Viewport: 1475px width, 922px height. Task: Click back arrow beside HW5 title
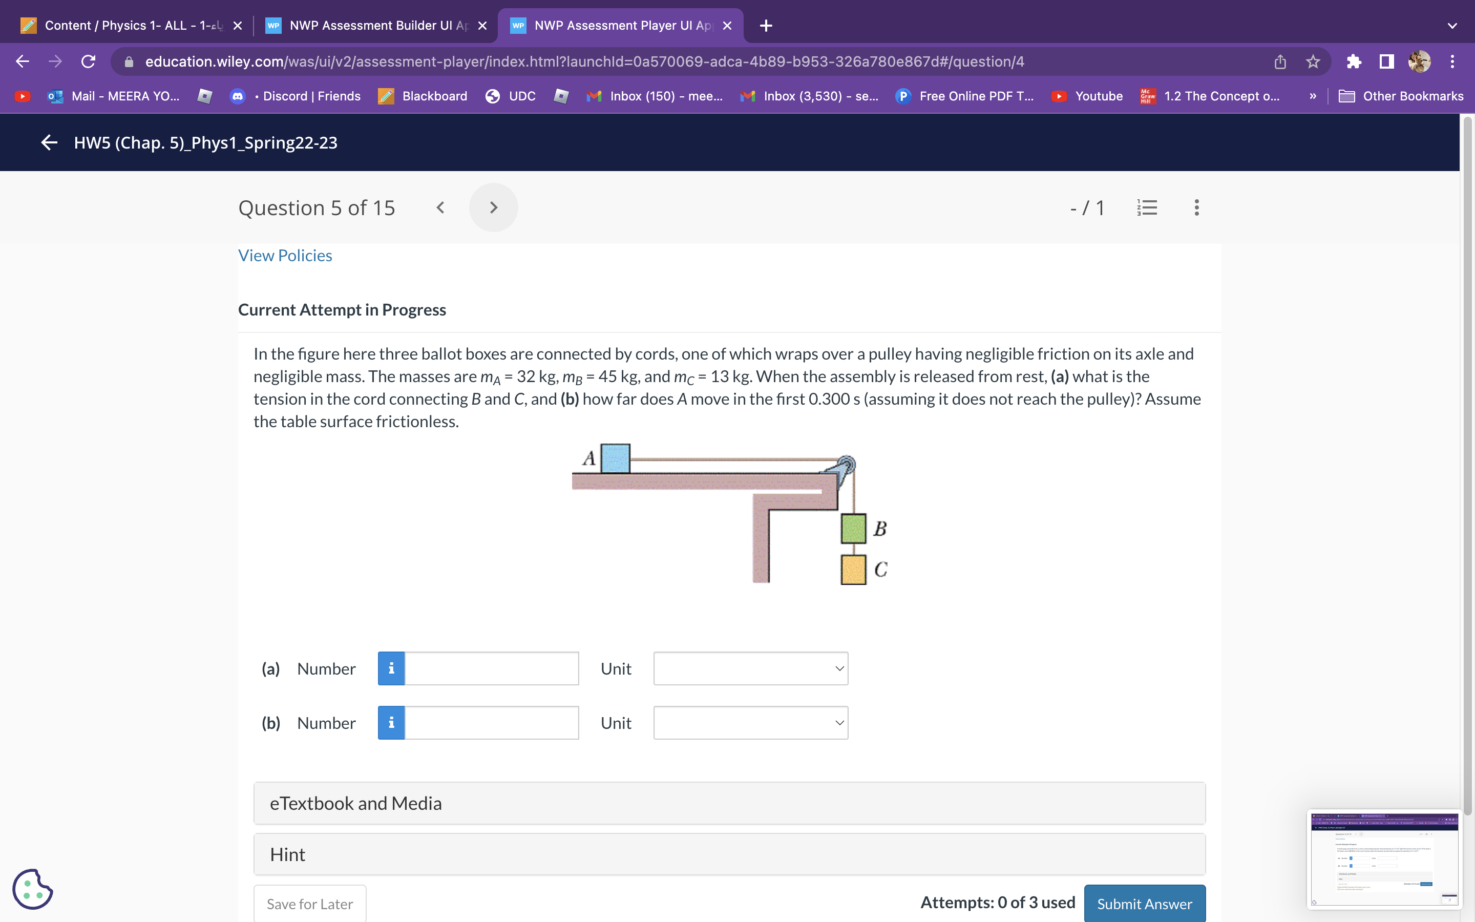coord(49,143)
